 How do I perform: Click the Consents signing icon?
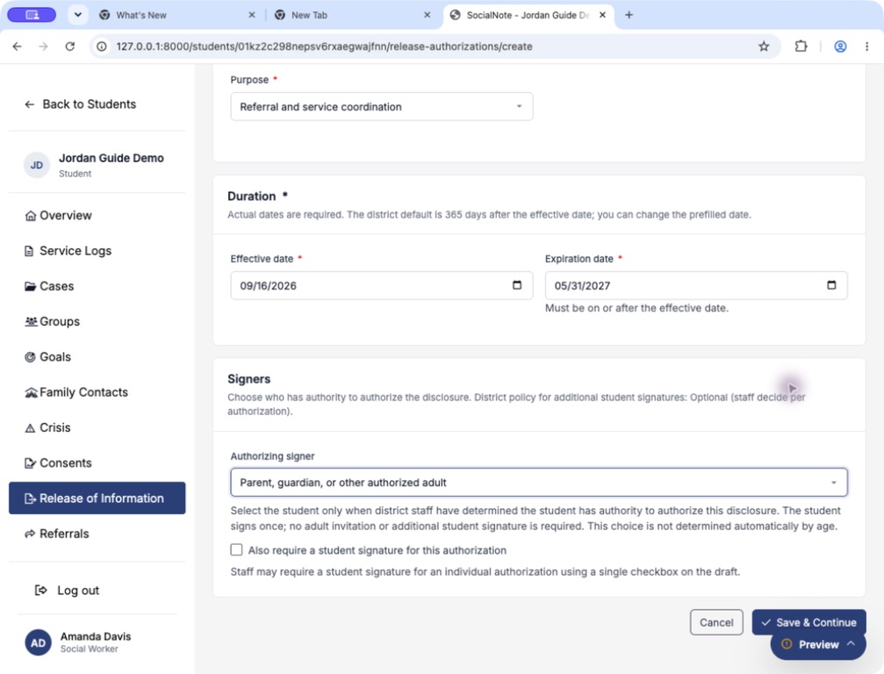(x=31, y=463)
